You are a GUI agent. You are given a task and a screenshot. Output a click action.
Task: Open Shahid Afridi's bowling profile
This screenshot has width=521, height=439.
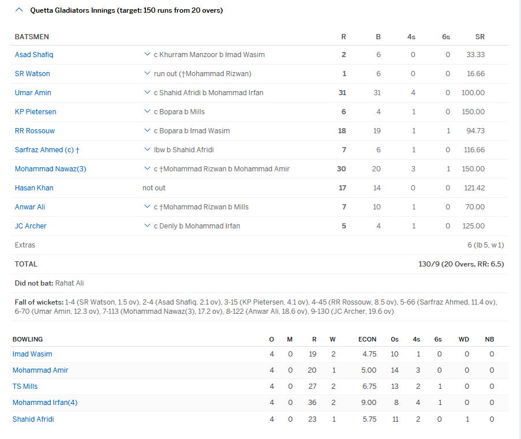33,419
